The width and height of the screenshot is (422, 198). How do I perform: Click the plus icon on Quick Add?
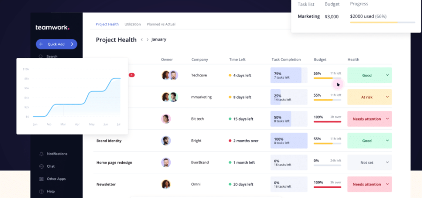[41, 44]
